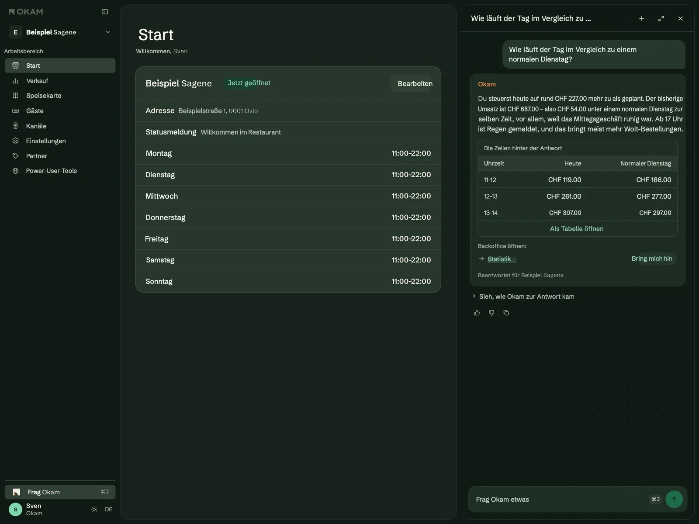The image size is (699, 524).
Task: Go to the Verkauf section
Action: pos(60,81)
